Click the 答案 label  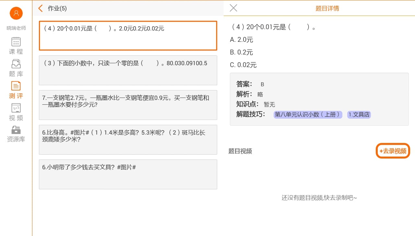(x=244, y=84)
